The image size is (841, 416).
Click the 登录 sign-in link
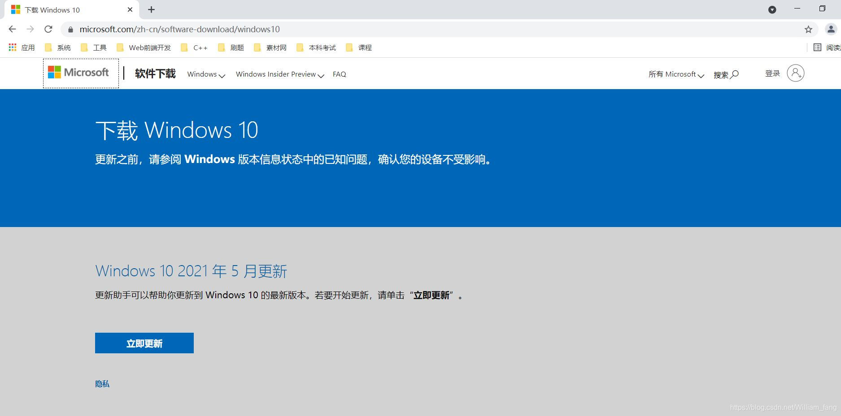[x=772, y=73]
